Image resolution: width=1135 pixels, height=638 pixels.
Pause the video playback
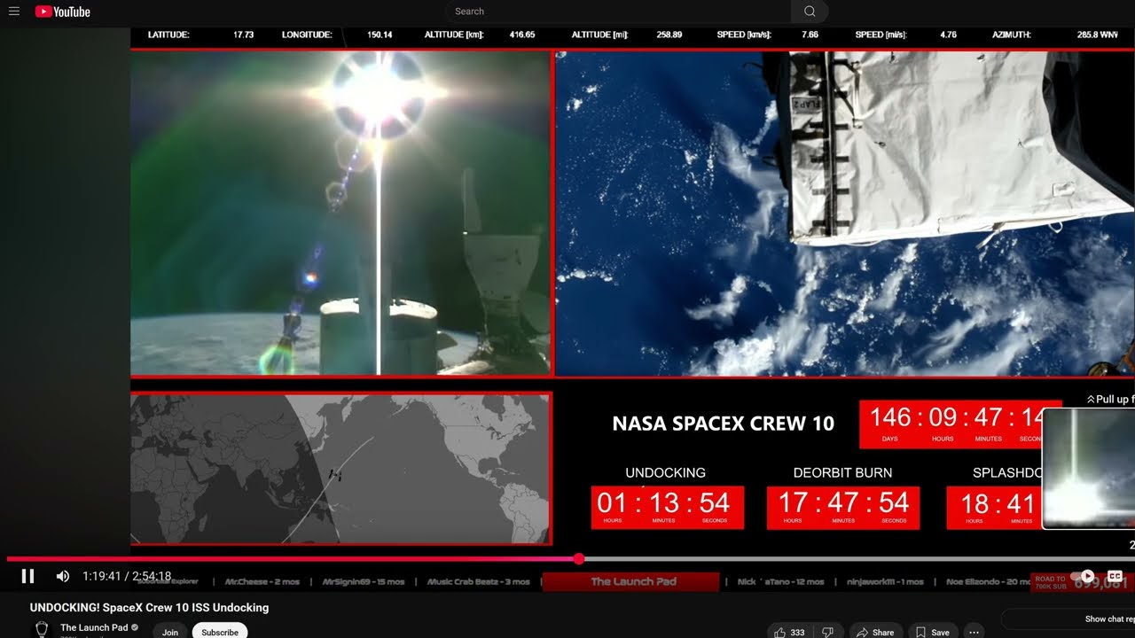(27, 576)
